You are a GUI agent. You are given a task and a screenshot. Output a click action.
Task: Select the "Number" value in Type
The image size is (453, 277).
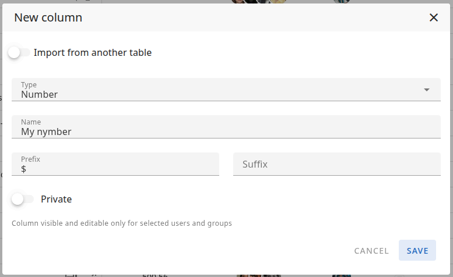(x=39, y=94)
